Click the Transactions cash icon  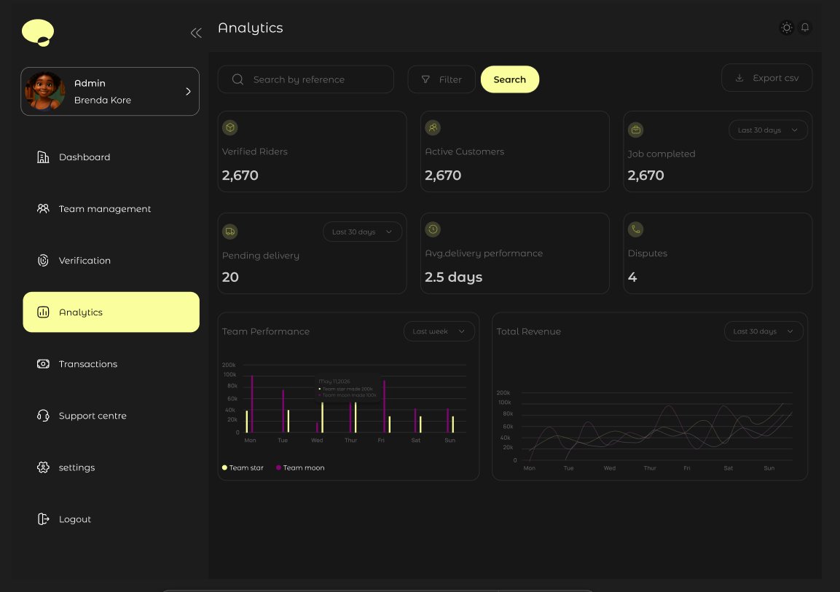43,364
